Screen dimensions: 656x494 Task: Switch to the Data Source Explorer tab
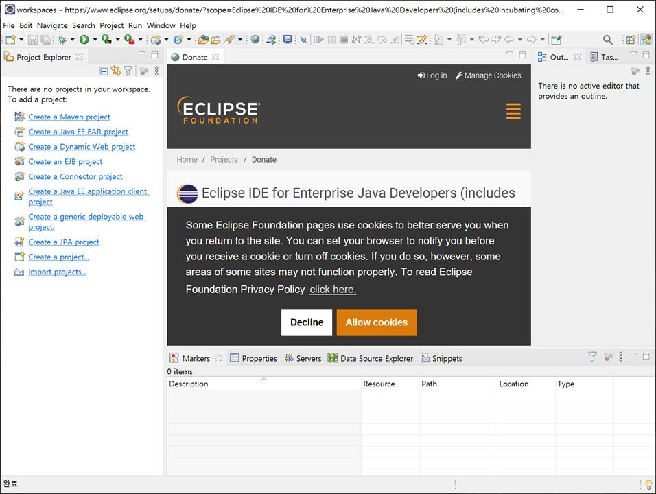(x=371, y=358)
